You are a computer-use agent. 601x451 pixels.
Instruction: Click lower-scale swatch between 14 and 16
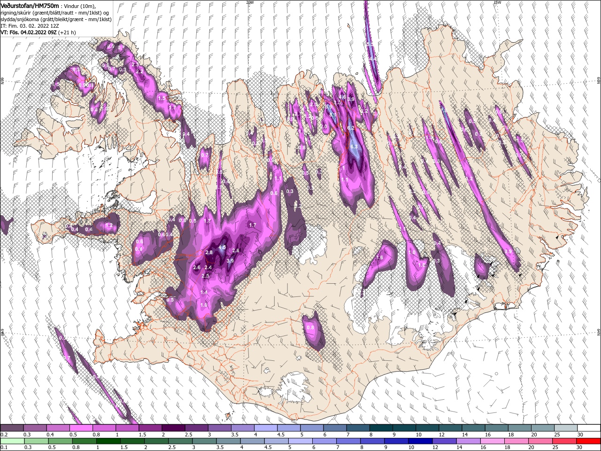470,441
